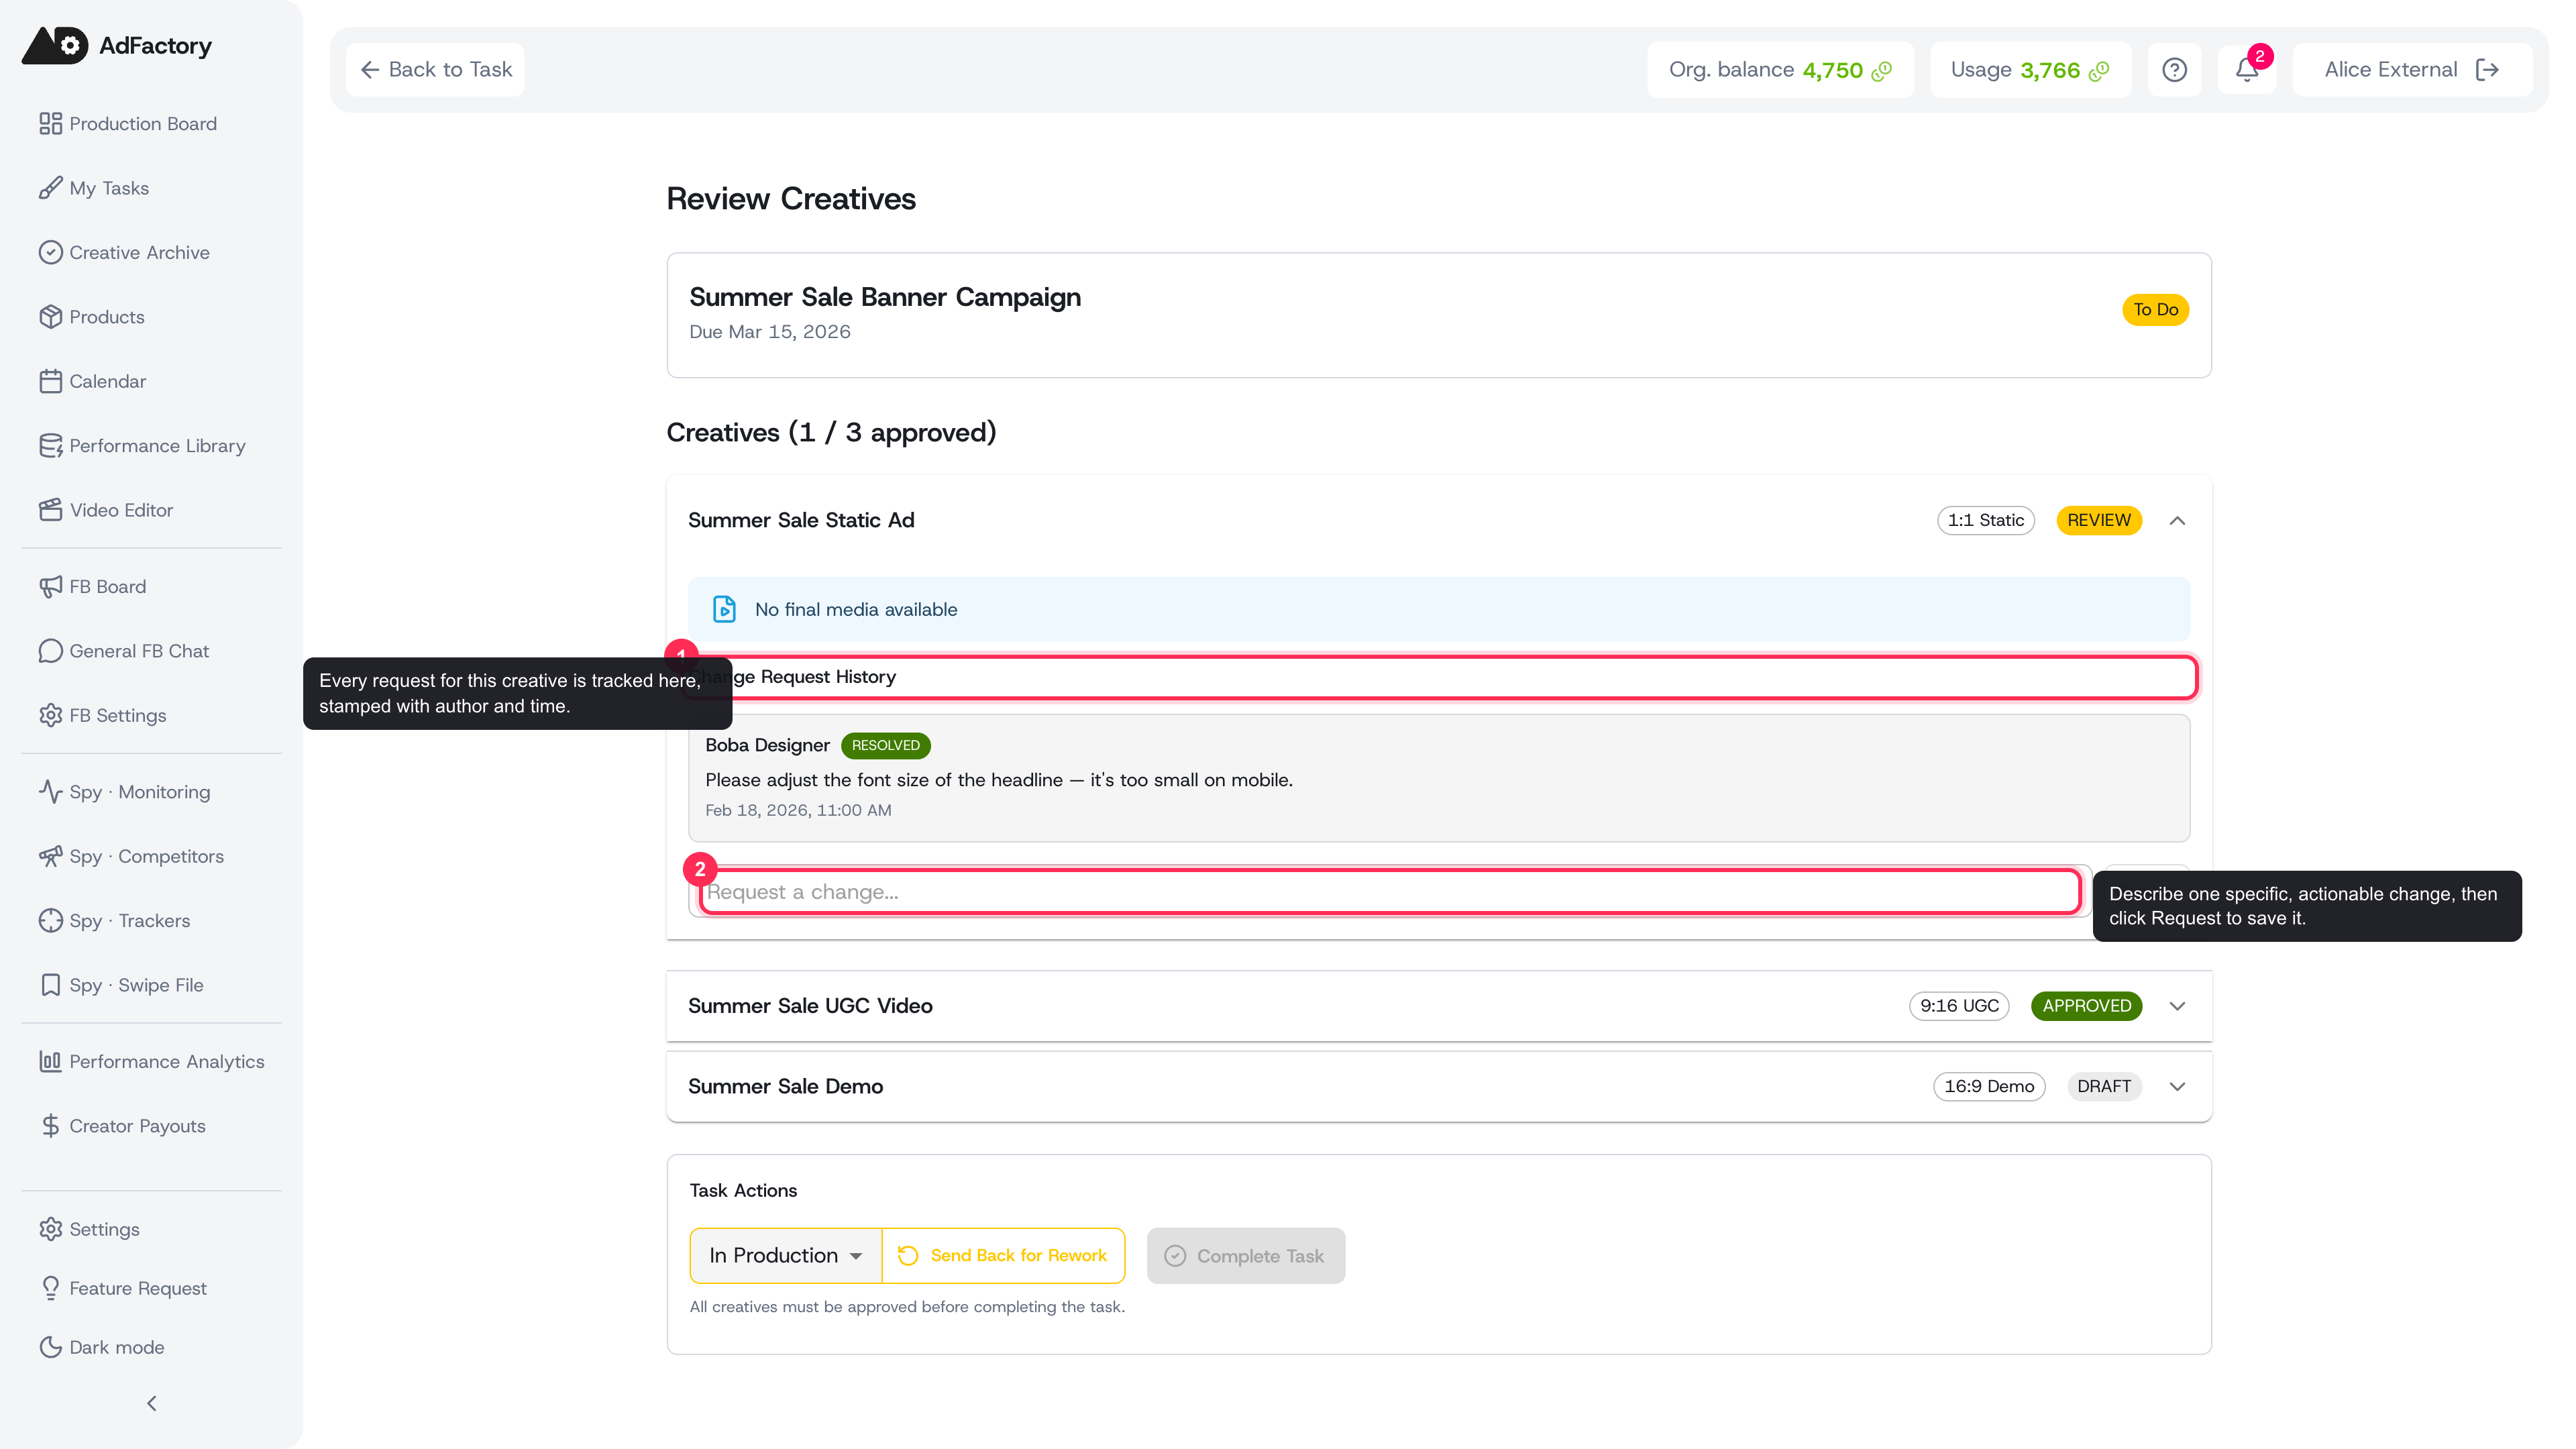Click the Org. balance 4,750 button
This screenshot has width=2576, height=1449.
(x=1780, y=69)
